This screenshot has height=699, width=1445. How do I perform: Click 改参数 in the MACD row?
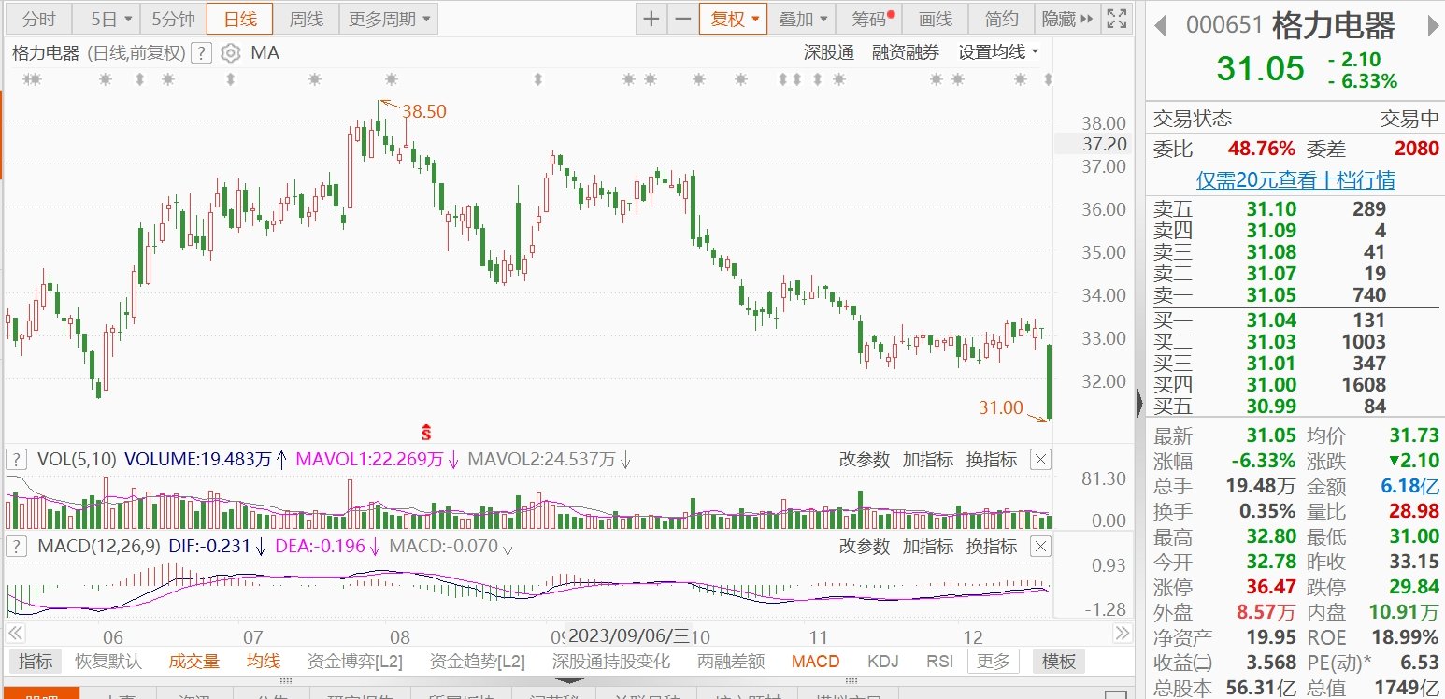point(865,546)
